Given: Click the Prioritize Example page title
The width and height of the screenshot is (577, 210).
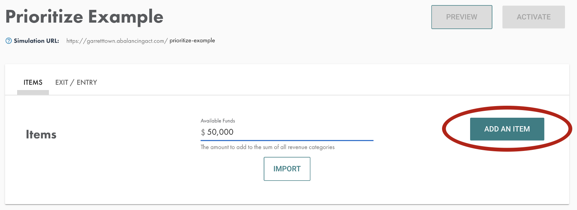Looking at the screenshot, I should click(84, 17).
